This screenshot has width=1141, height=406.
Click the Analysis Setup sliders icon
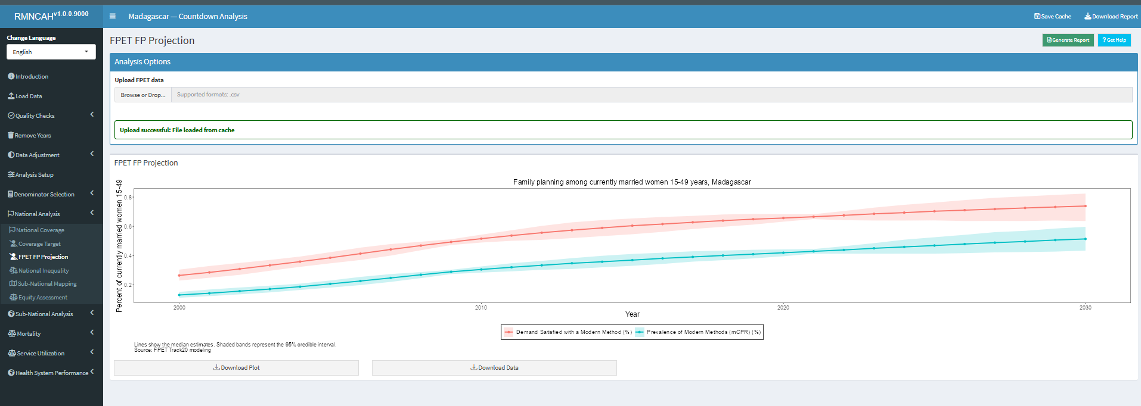pyautogui.click(x=11, y=174)
